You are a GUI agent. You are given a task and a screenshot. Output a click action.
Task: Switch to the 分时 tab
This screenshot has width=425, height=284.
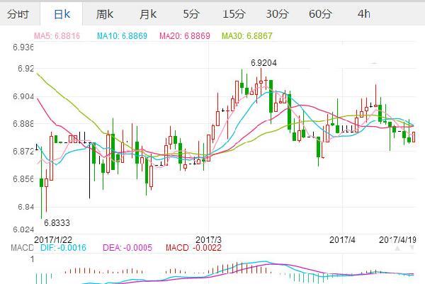[x=18, y=13]
